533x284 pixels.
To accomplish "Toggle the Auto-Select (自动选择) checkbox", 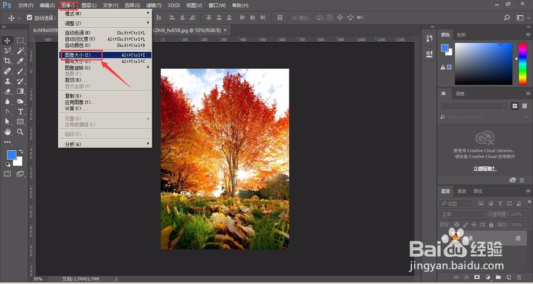I will 29,18.
